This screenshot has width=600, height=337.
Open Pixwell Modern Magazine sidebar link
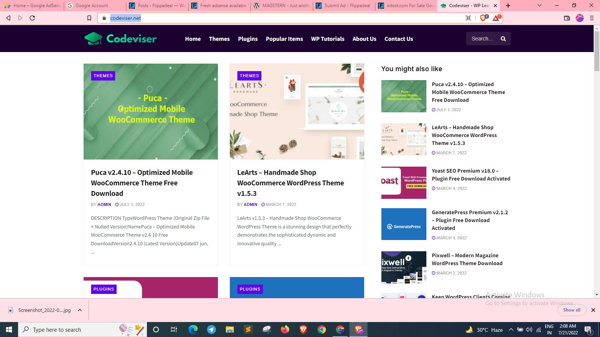[467, 259]
